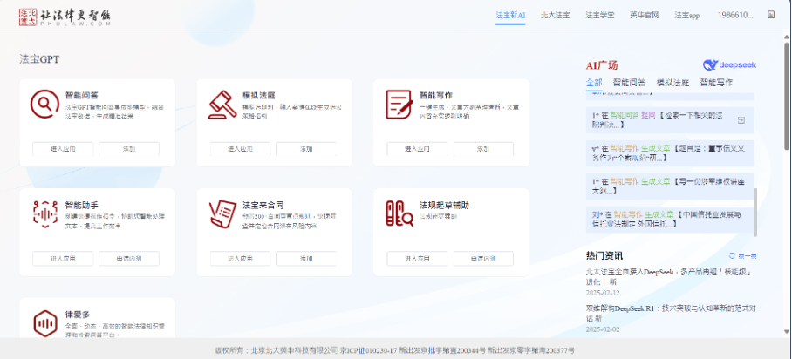
Task: Click the 智能助手 voice waveform icon
Action: pos(45,214)
